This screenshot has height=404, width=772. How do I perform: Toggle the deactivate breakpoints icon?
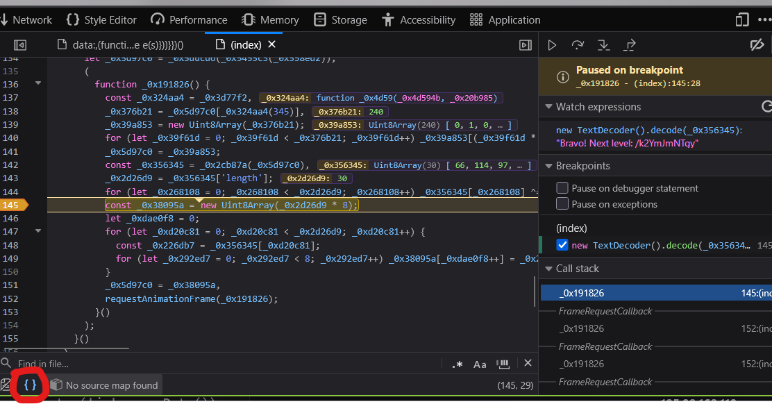click(757, 45)
